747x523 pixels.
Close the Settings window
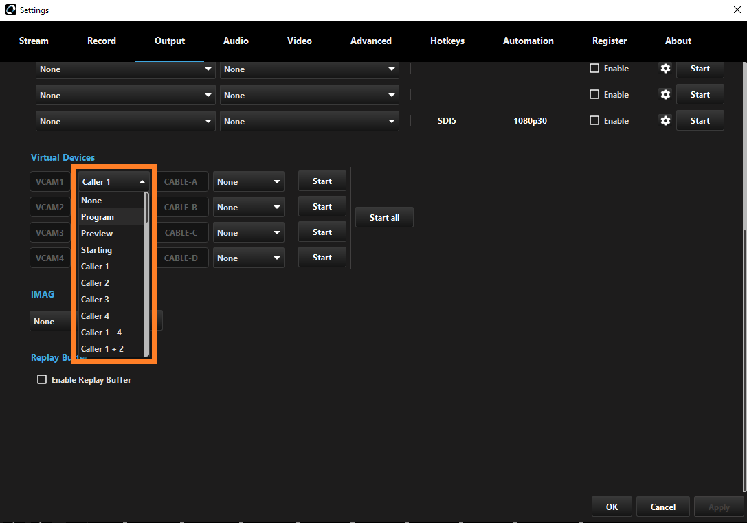pyautogui.click(x=737, y=10)
